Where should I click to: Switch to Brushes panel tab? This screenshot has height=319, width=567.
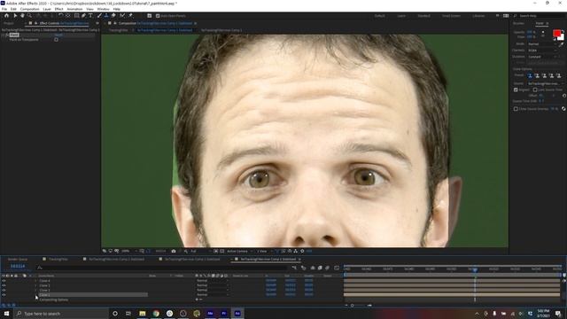click(518, 23)
